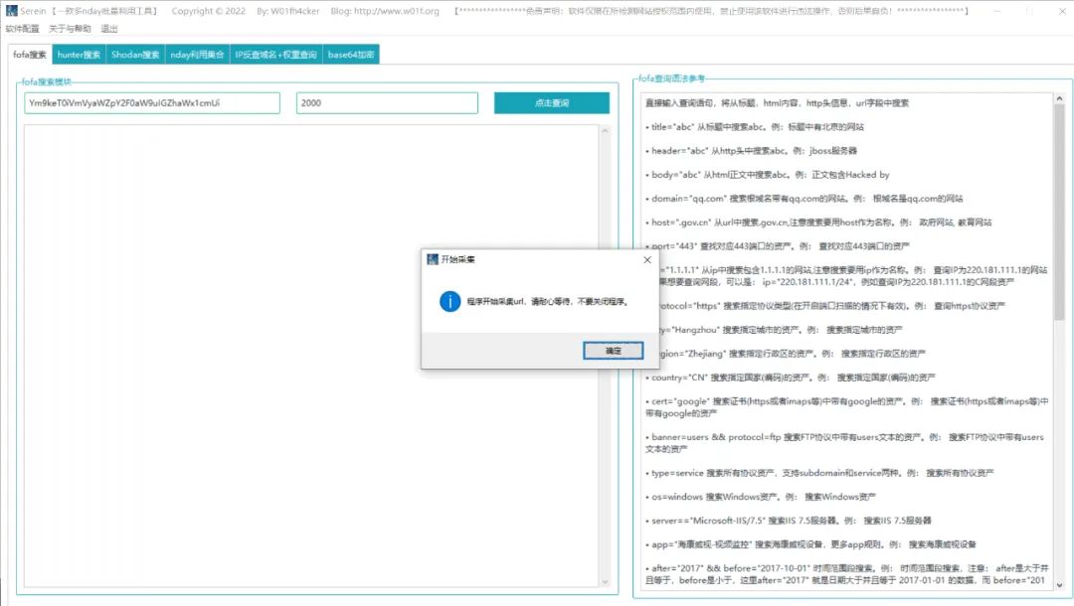Viewport: 1074px width, 606px height.
Task: Click the after="2017" && before line
Action: click(x=846, y=574)
